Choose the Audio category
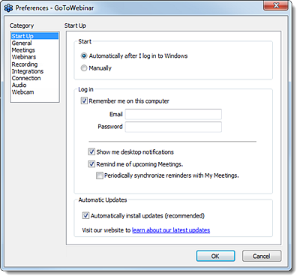Image resolution: width=300 pixels, height=279 pixels. pyautogui.click(x=19, y=85)
